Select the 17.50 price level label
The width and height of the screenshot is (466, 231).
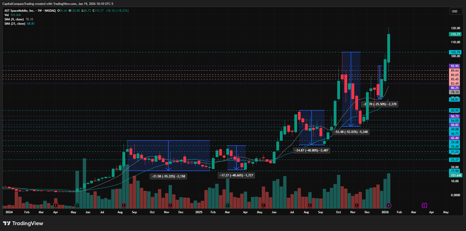tap(455, 171)
